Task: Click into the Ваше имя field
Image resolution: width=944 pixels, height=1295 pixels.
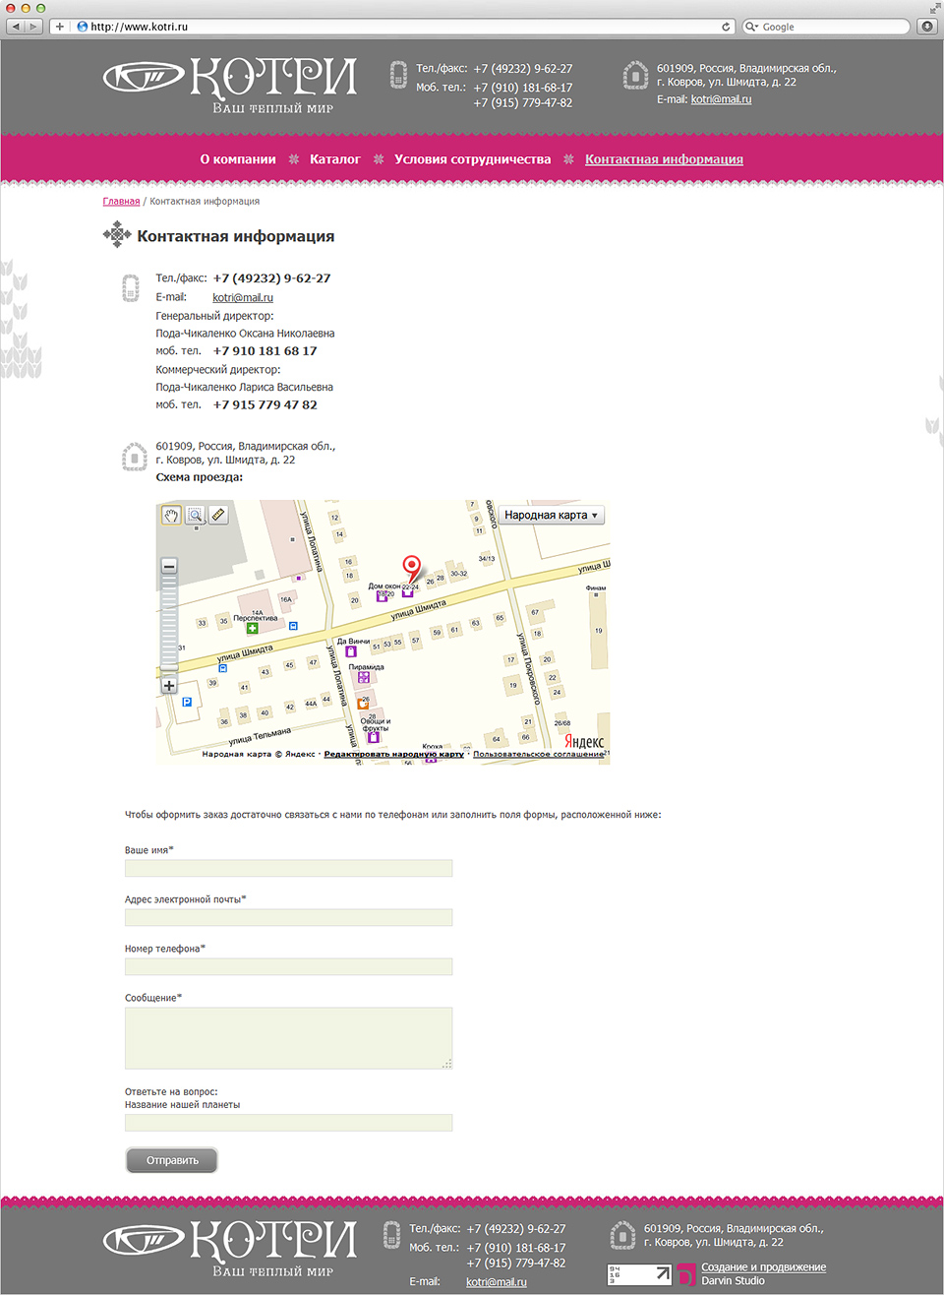Action: pos(288,868)
